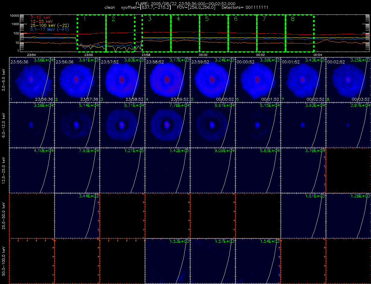
Task: Click the 7.93E+04 peak value
Action: click(89, 150)
